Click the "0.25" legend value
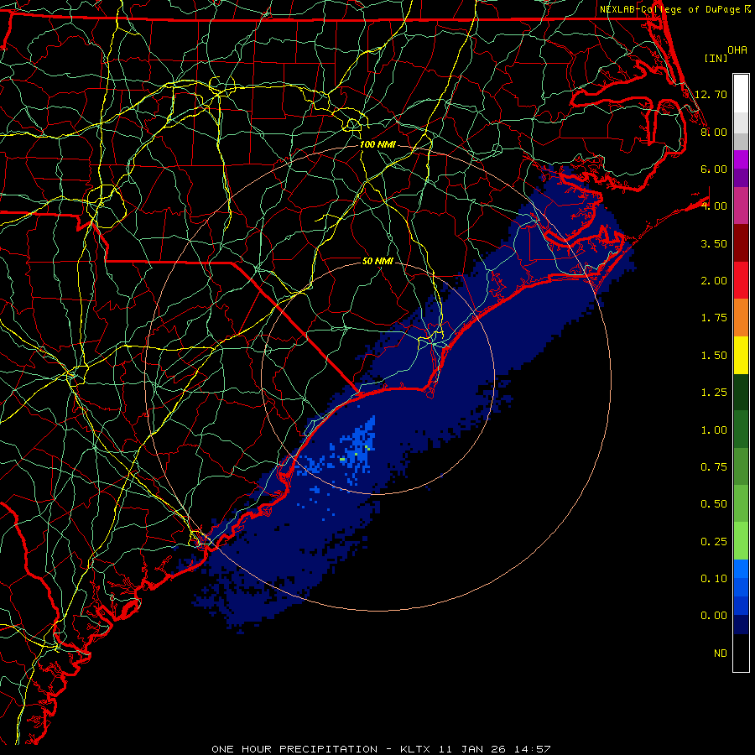Screen dimensions: 755x755 714,542
